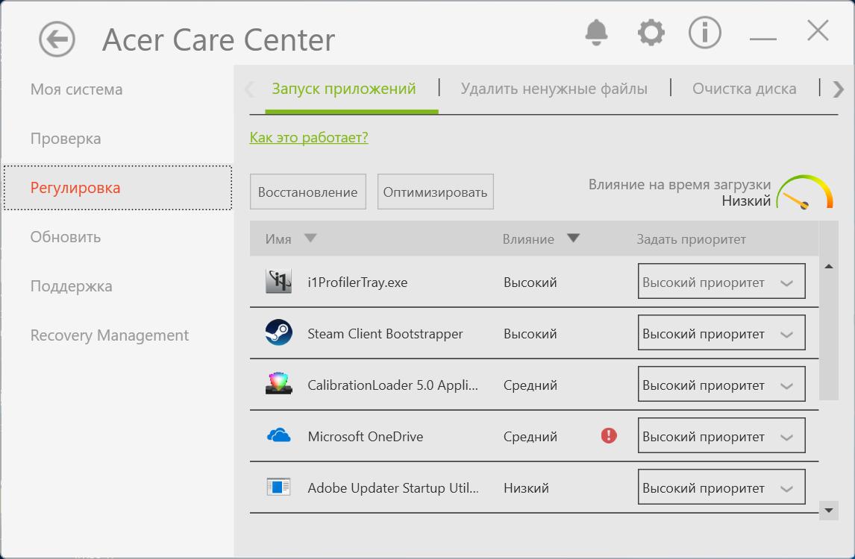Click the i1ProfilerTray.exe app icon

(x=278, y=282)
